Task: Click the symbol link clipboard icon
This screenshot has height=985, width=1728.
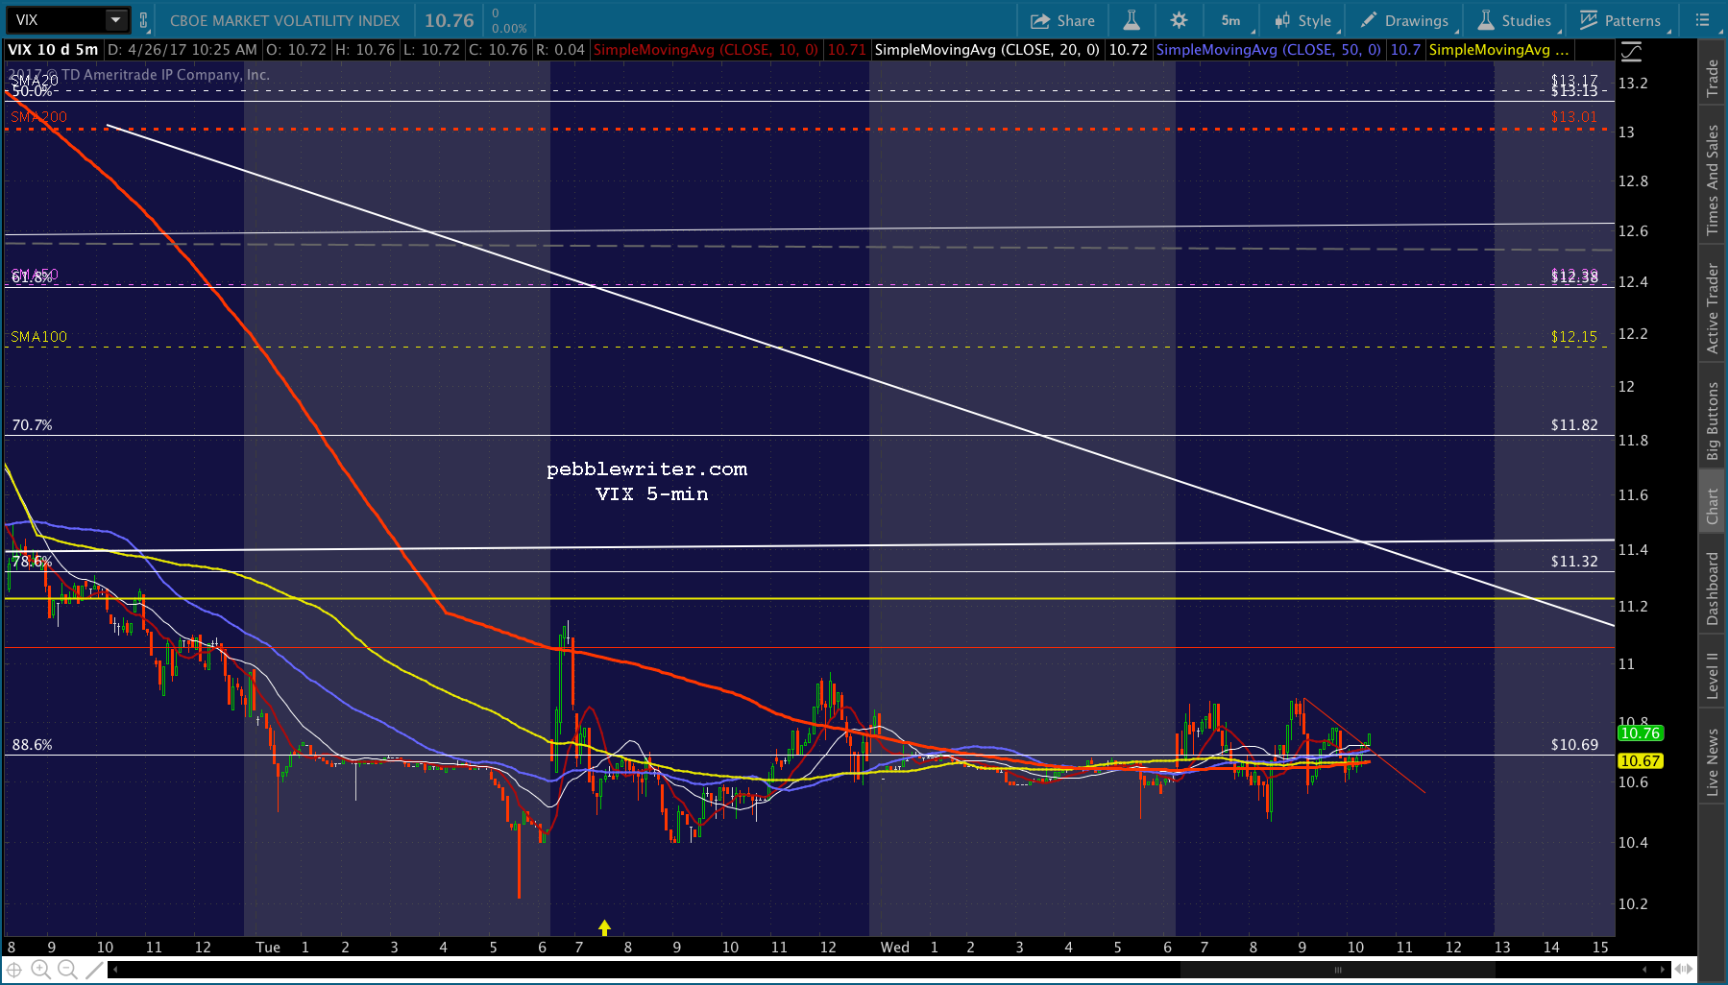Action: point(144,20)
